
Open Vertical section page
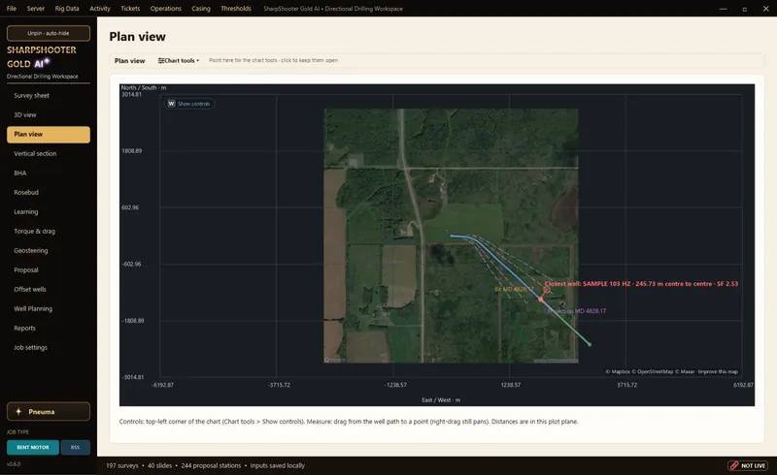coord(49,153)
